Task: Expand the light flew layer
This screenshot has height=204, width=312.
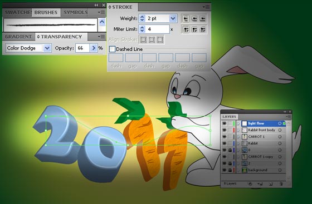Action: coord(238,123)
